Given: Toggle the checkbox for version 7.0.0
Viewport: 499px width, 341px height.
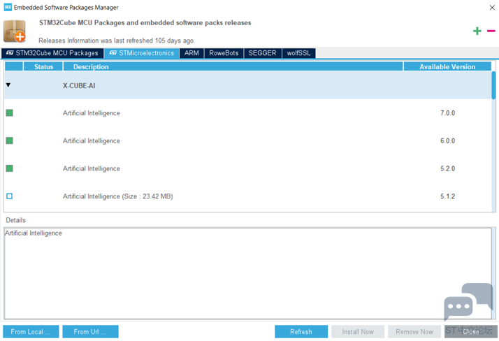Looking at the screenshot, I should point(10,113).
